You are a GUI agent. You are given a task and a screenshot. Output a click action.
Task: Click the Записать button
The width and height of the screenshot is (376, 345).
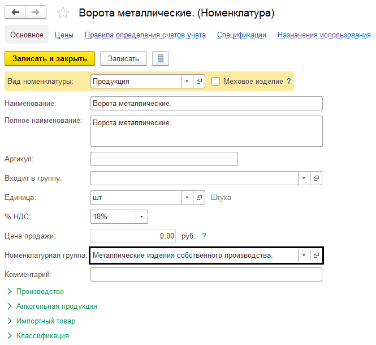coord(123,58)
